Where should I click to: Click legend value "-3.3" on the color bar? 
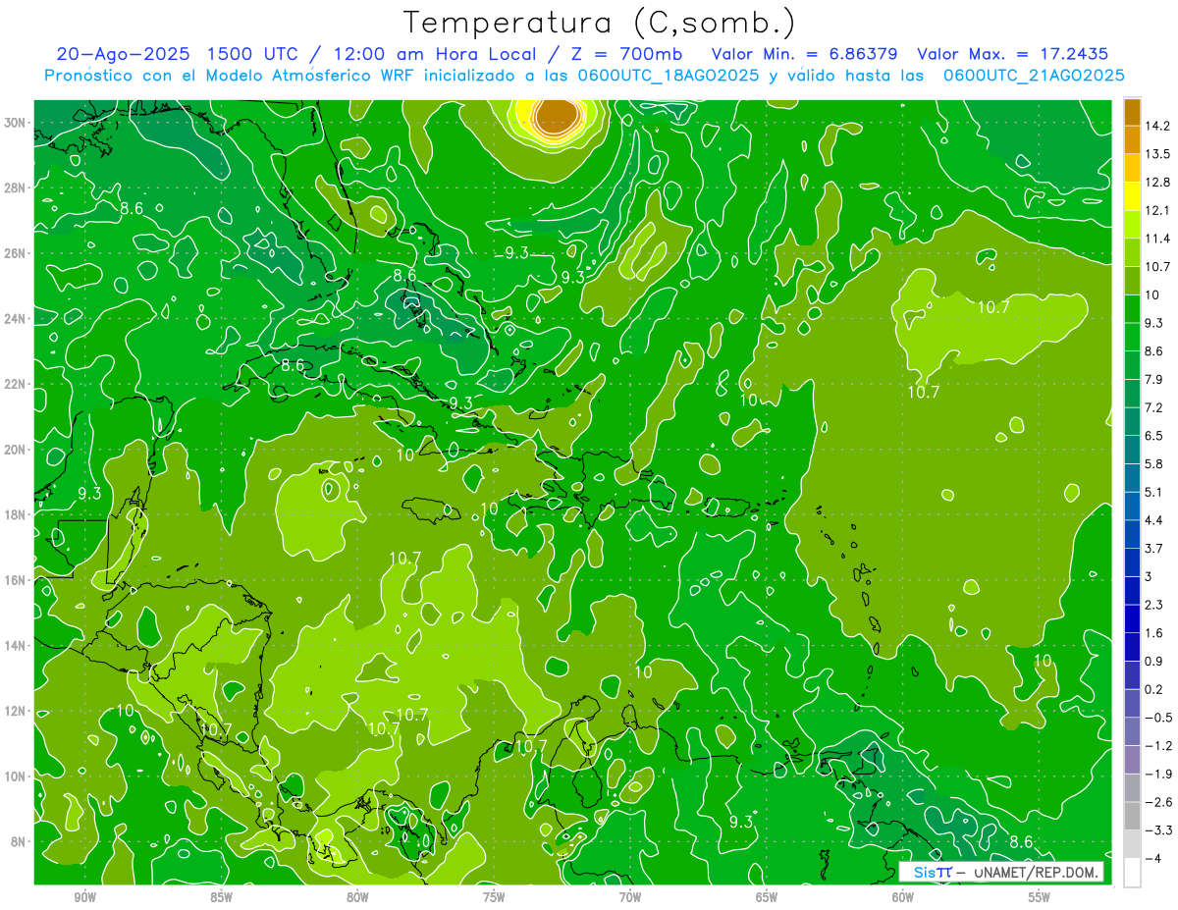coord(1158,831)
